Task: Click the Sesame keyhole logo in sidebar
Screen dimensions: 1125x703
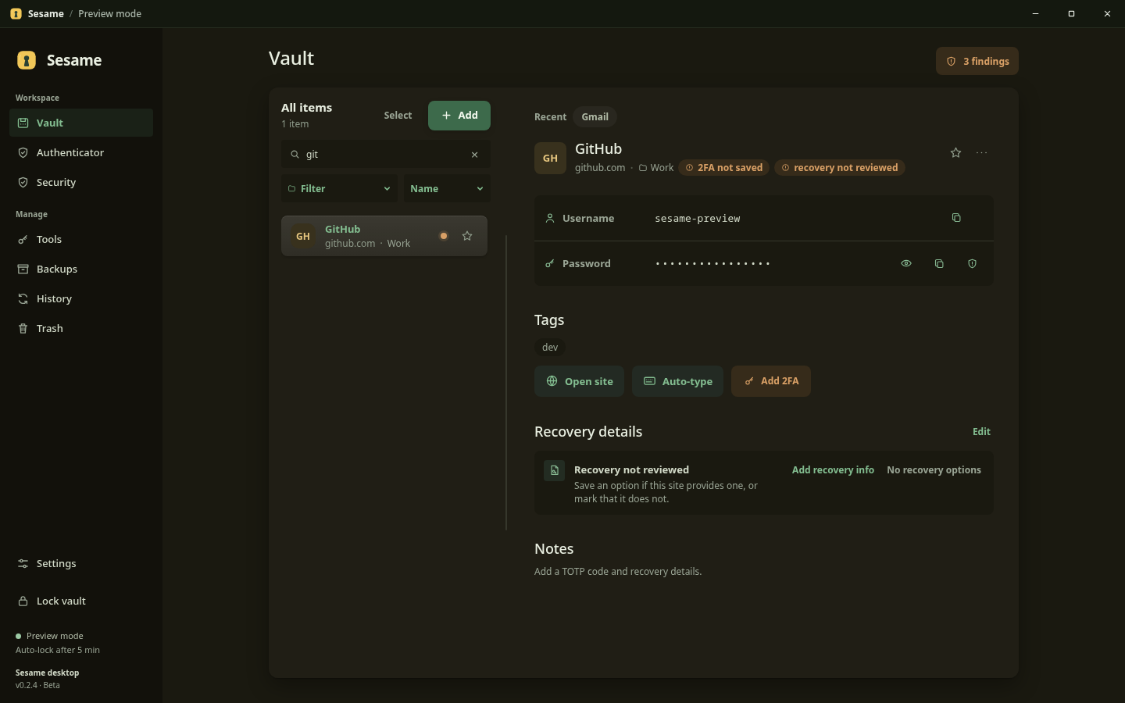Action: tap(27, 60)
